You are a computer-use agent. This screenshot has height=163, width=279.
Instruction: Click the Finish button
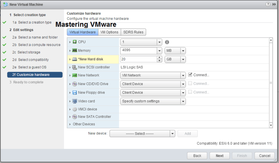[x=242, y=156]
